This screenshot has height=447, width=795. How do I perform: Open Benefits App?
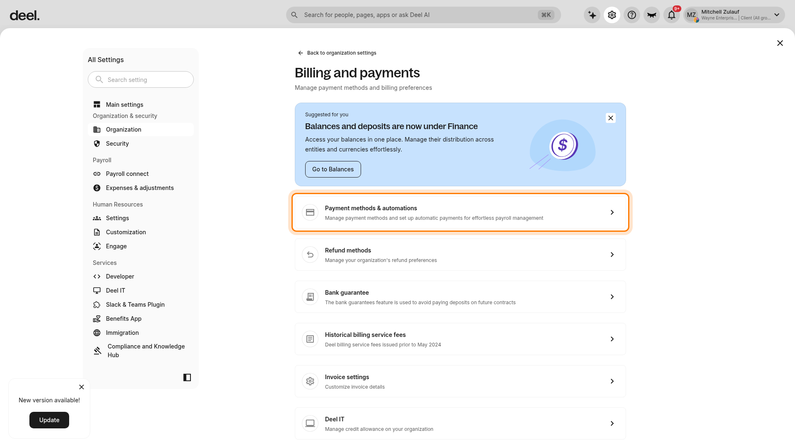tap(141, 319)
